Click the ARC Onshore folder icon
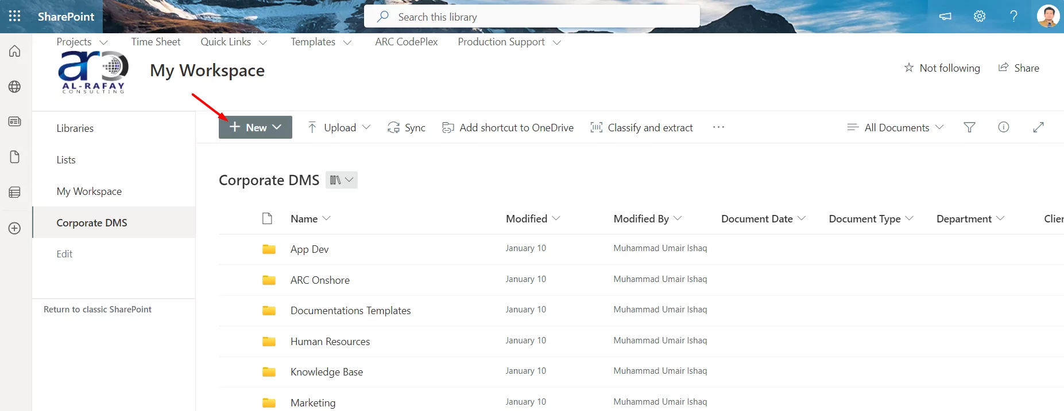 269,280
